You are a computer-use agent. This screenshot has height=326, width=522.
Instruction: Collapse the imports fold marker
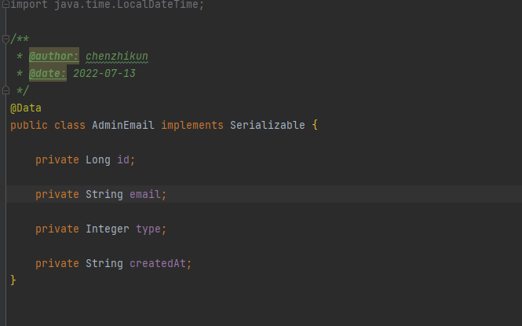5,4
